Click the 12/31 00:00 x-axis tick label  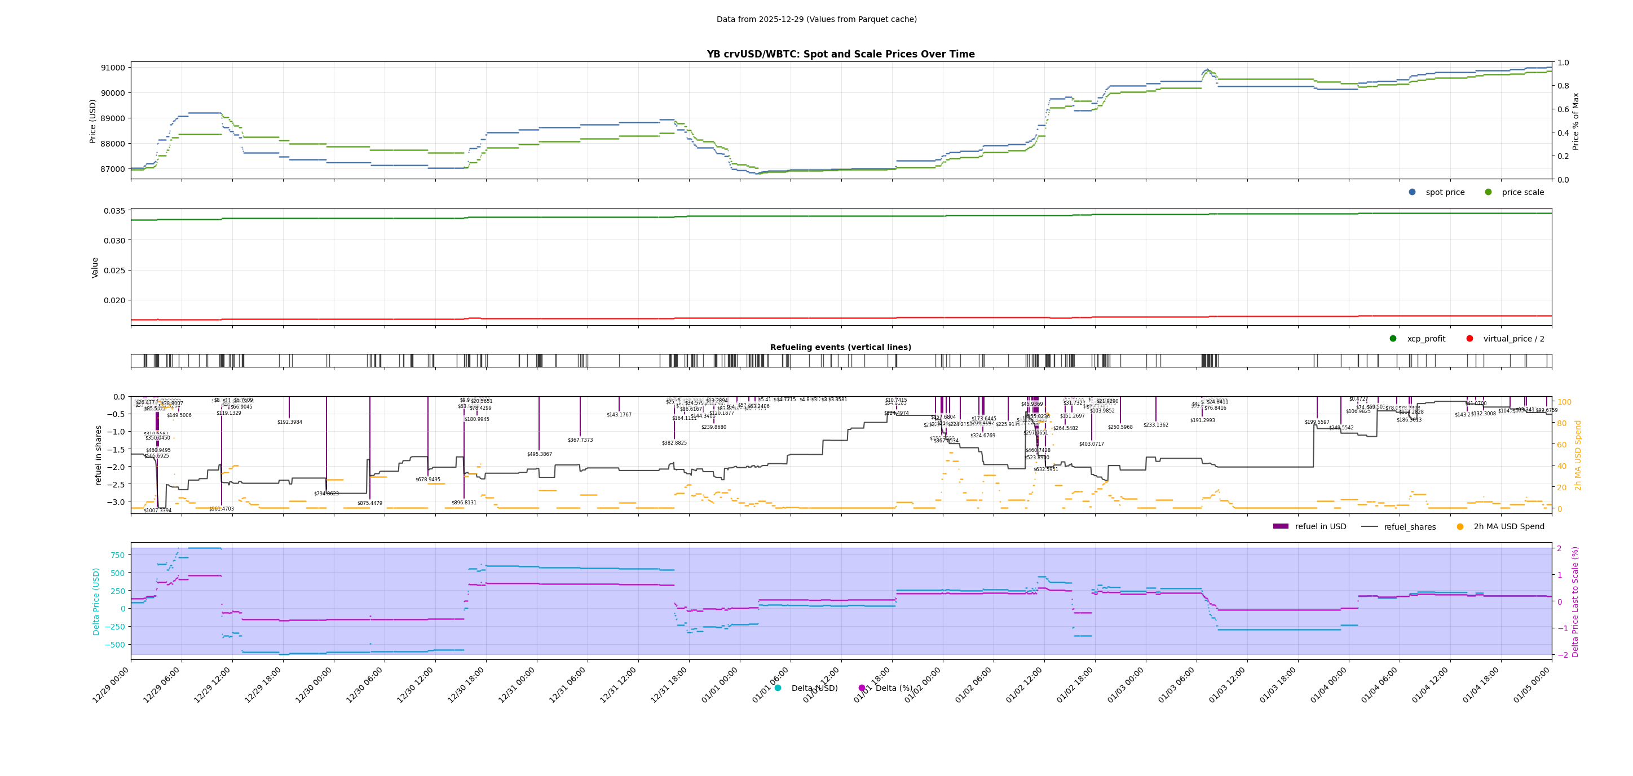click(x=517, y=685)
